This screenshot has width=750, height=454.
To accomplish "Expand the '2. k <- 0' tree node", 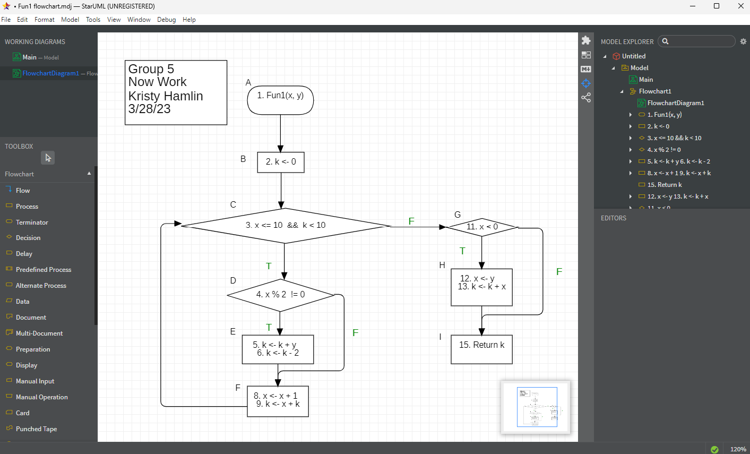I will pos(631,126).
